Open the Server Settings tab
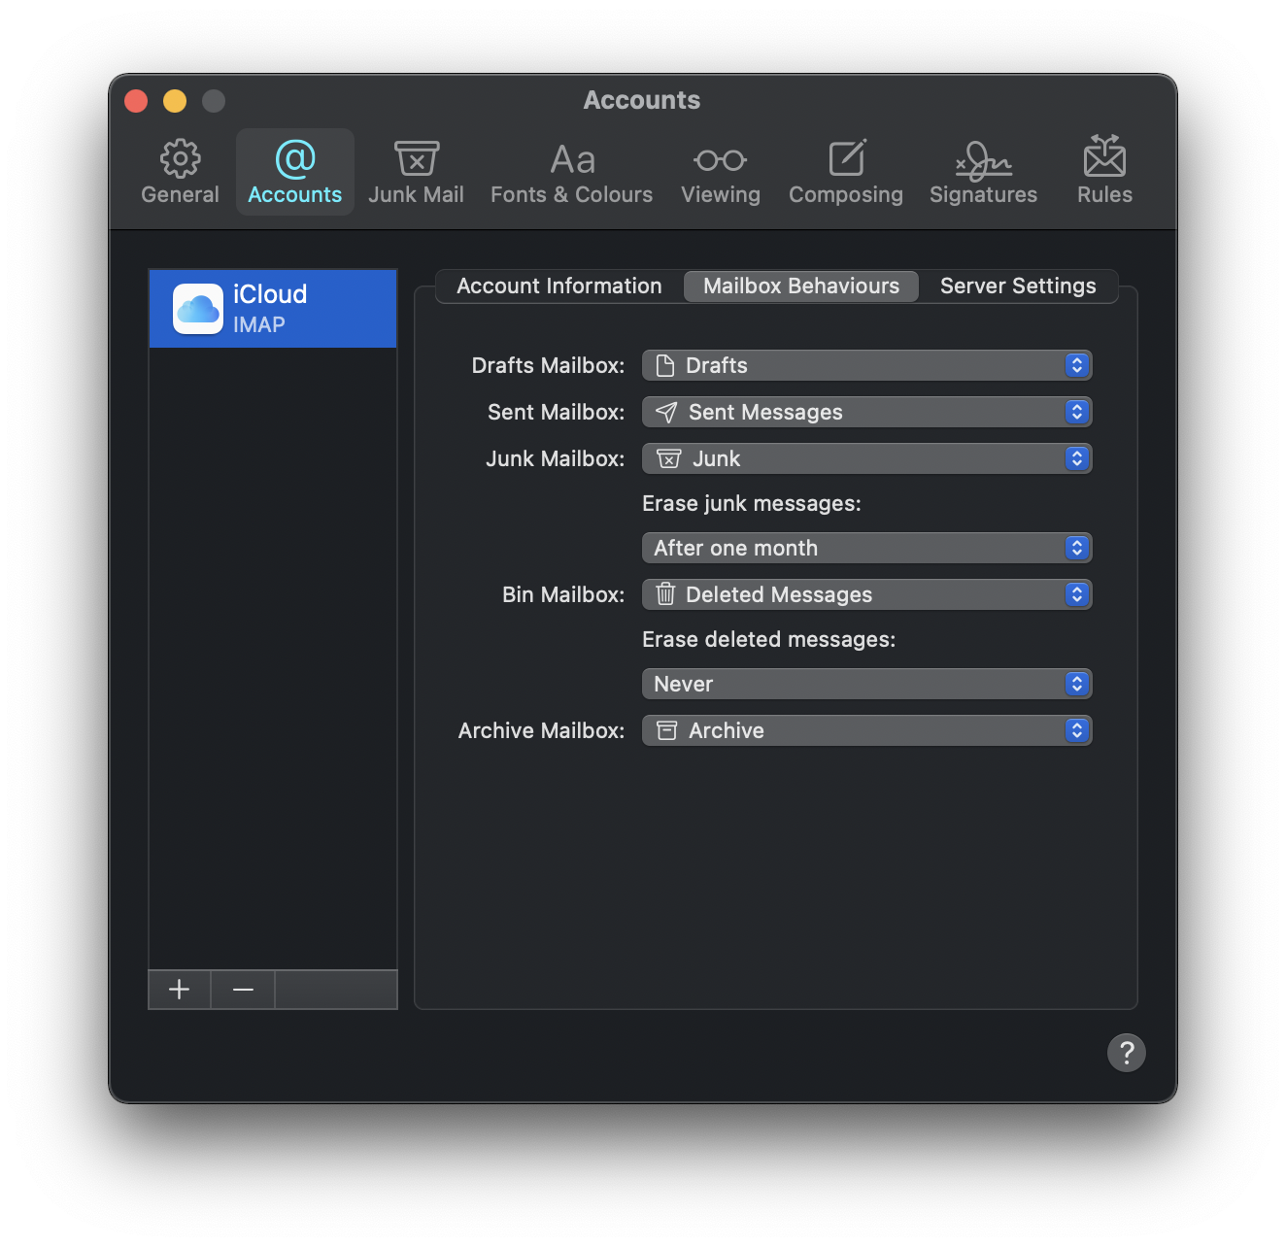The height and width of the screenshot is (1247, 1286). (x=1017, y=286)
